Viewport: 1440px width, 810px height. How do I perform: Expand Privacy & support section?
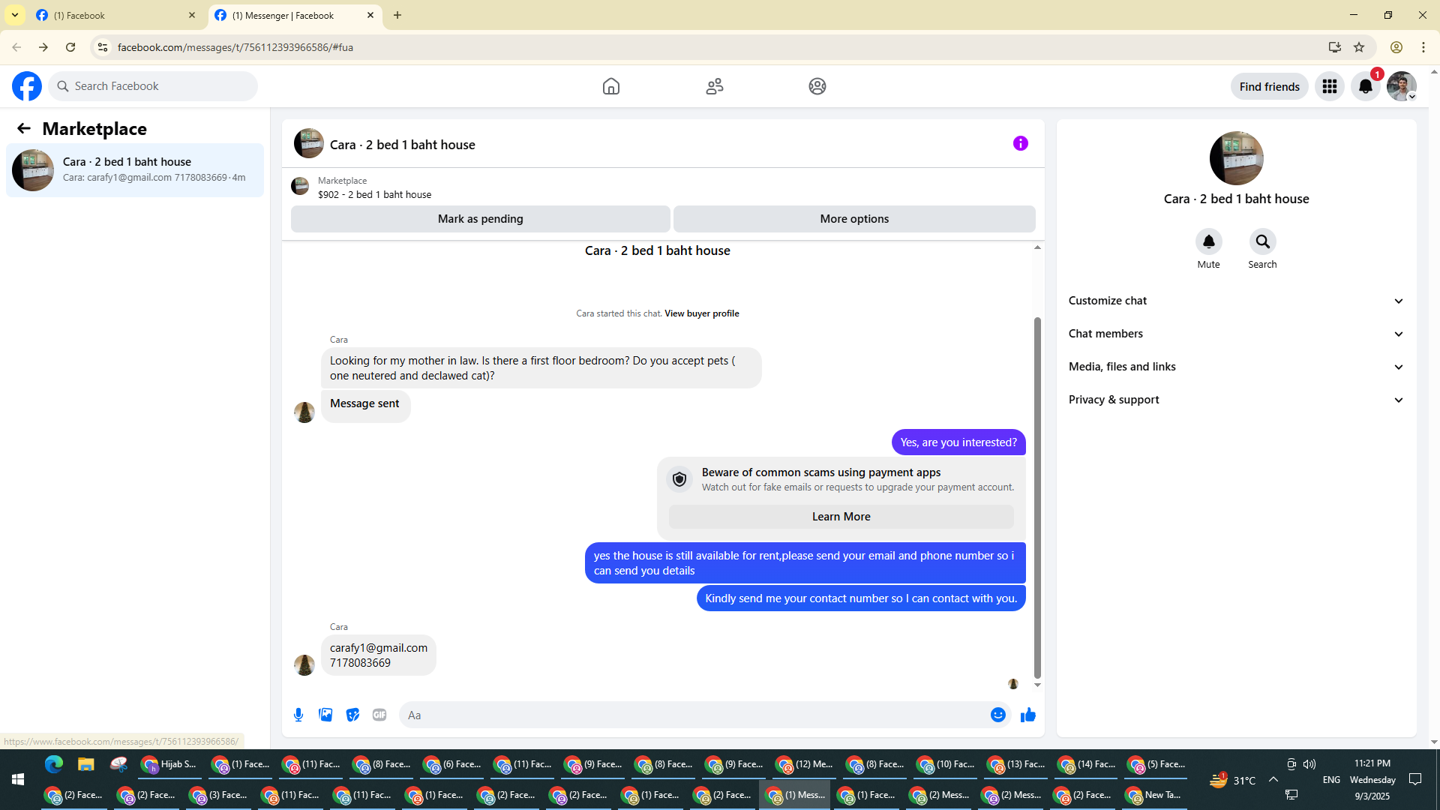(1236, 400)
